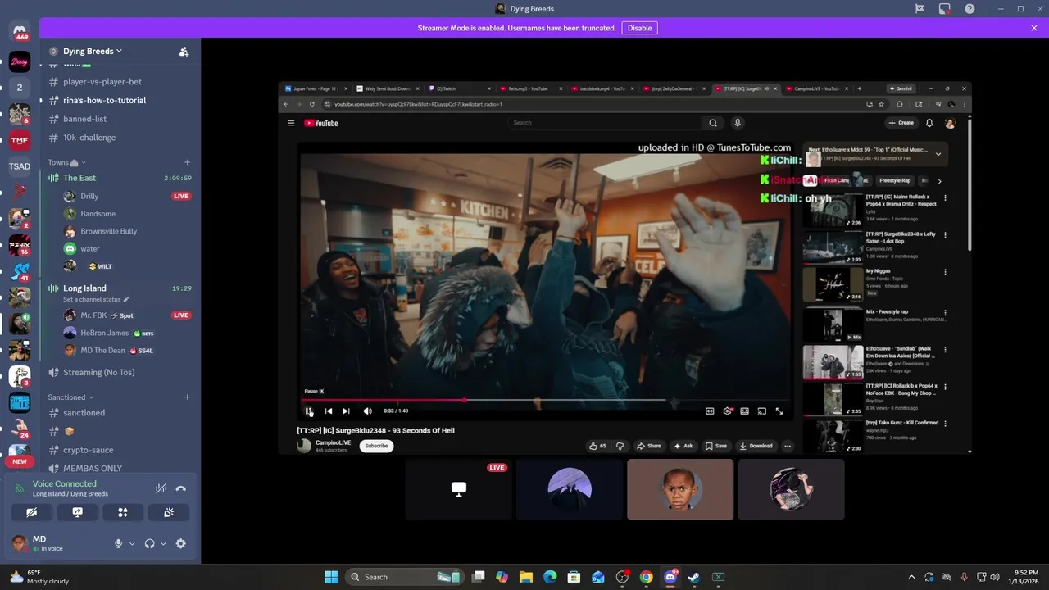Open Discord activities launcher icon
The width and height of the screenshot is (1049, 590).
click(123, 512)
